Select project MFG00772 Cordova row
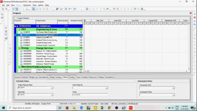The height and width of the screenshot is (111, 197). click(49, 70)
